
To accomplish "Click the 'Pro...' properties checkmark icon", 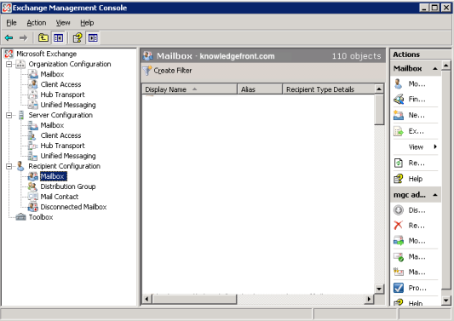I will (x=399, y=288).
